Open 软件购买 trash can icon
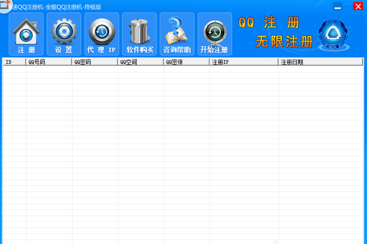Image resolution: width=367 pixels, height=244 pixels. click(x=139, y=32)
